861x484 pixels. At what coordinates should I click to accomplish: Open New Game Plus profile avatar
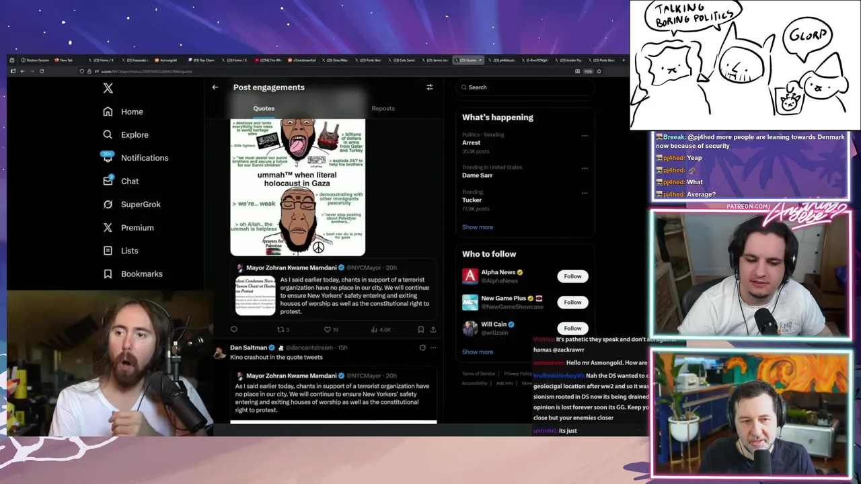click(470, 302)
